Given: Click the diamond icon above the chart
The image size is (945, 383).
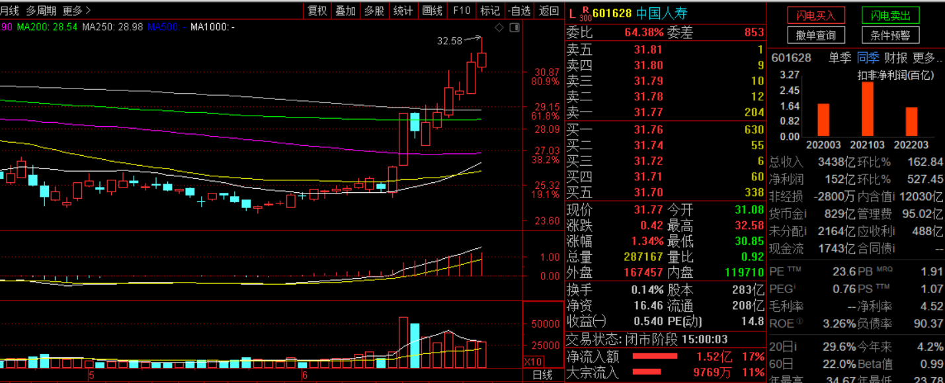Looking at the screenshot, I should (x=499, y=27).
